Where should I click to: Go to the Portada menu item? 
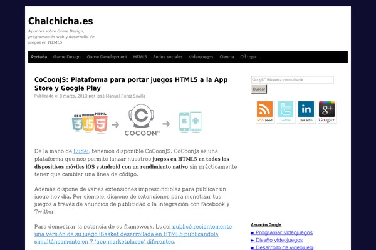point(39,57)
